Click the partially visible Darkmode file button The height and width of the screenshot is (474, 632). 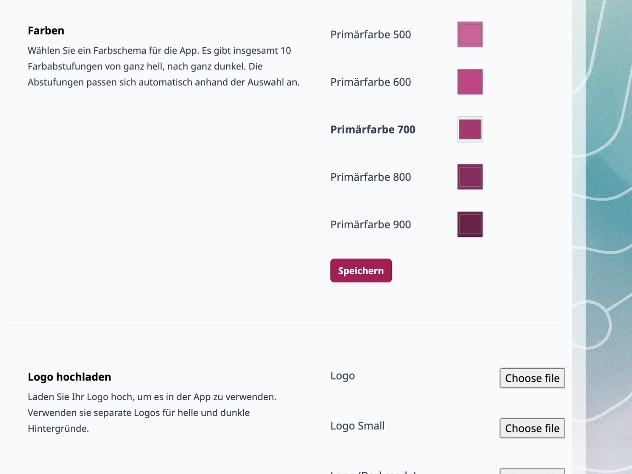[532, 471]
